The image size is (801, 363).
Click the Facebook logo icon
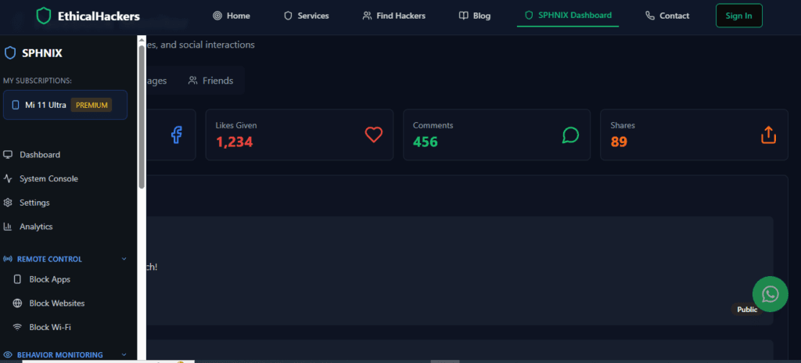click(x=176, y=135)
